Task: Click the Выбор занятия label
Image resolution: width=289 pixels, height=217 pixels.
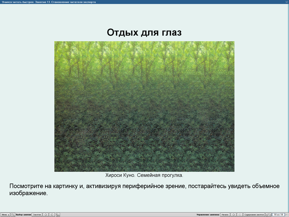Action: coord(23,215)
